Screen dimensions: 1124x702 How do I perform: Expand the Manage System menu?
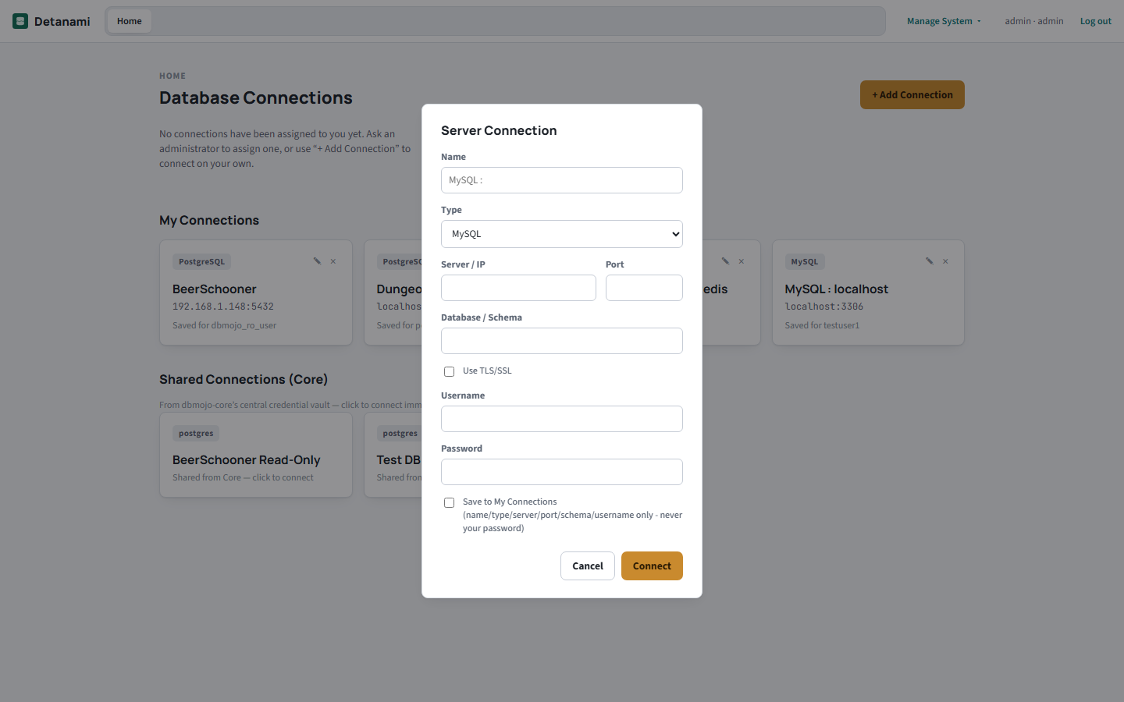tap(944, 21)
